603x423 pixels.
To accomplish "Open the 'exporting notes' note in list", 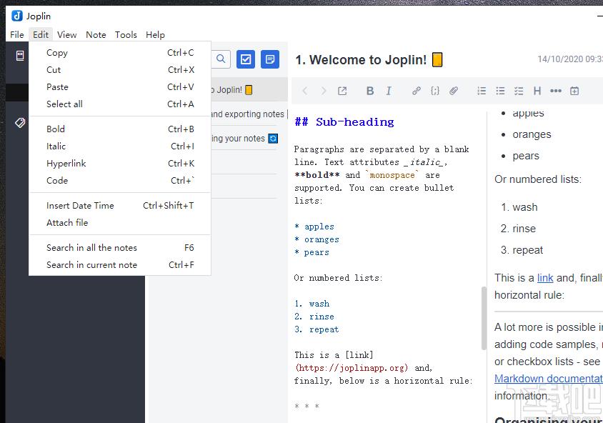I will (249, 114).
